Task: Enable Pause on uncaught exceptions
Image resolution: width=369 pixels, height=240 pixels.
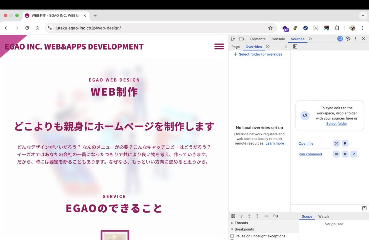Action: [x=232, y=236]
